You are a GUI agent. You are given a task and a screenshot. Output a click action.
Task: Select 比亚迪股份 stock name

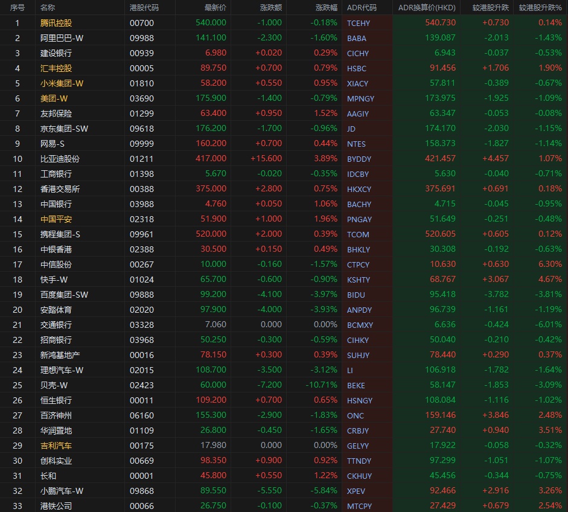tap(60, 159)
